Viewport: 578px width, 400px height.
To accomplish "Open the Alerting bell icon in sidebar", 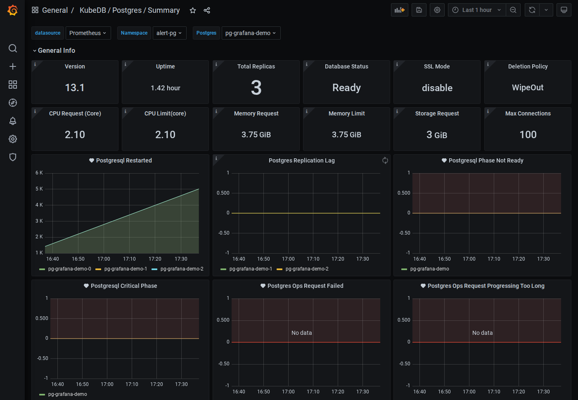I will (13, 121).
